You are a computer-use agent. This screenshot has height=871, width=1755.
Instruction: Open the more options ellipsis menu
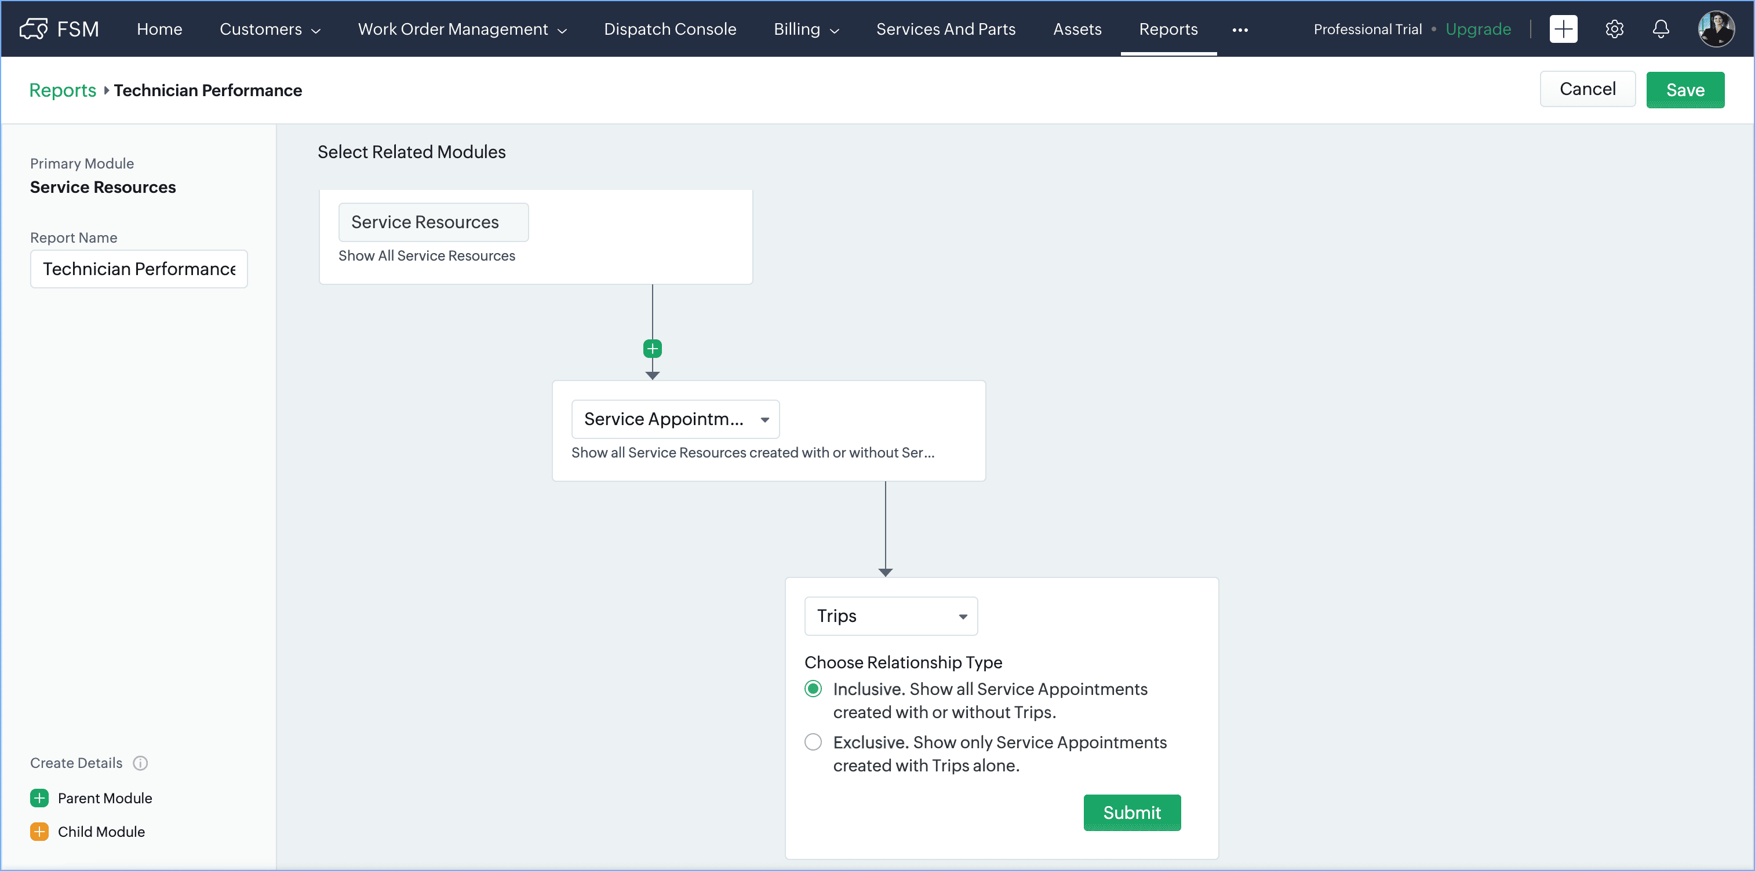[1240, 30]
